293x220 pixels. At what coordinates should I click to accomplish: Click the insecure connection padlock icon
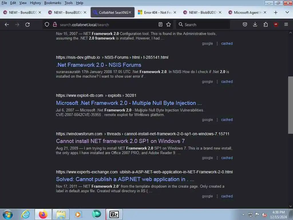pyautogui.click(x=55, y=25)
